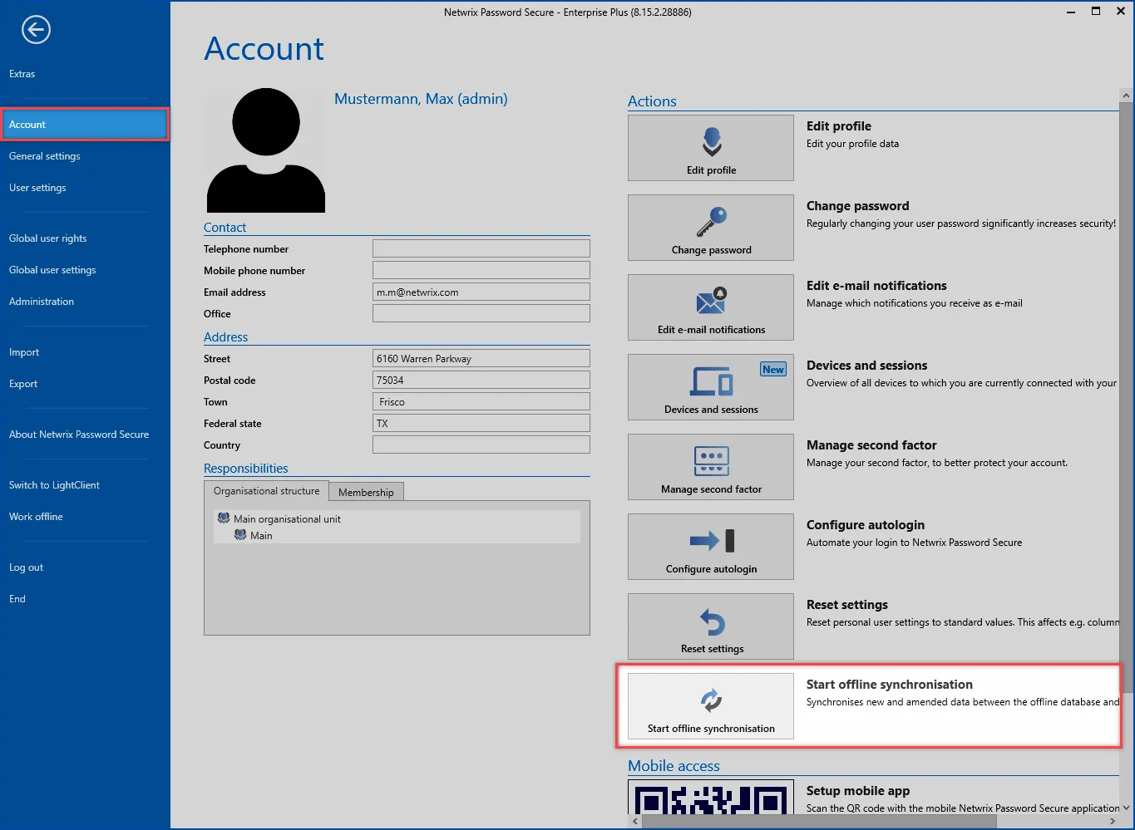Screen dimensions: 1135x830
Task: Choose Import in the sidebar
Action: pyautogui.click(x=24, y=352)
